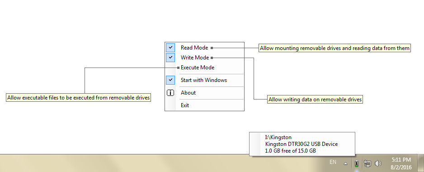This screenshot has height=172, width=424.
Task: Click the 1.0 GB free of 15.0 GB text
Action: 290,151
